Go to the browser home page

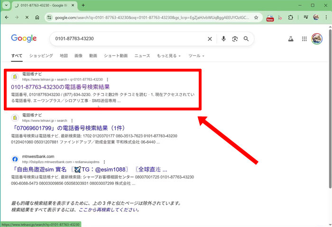[37, 17]
